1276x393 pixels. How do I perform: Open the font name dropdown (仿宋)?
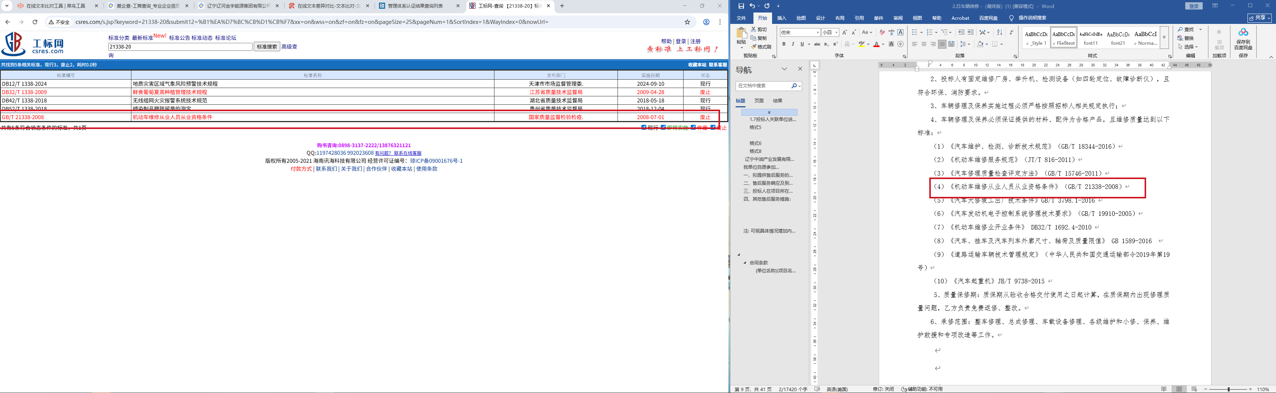817,32
